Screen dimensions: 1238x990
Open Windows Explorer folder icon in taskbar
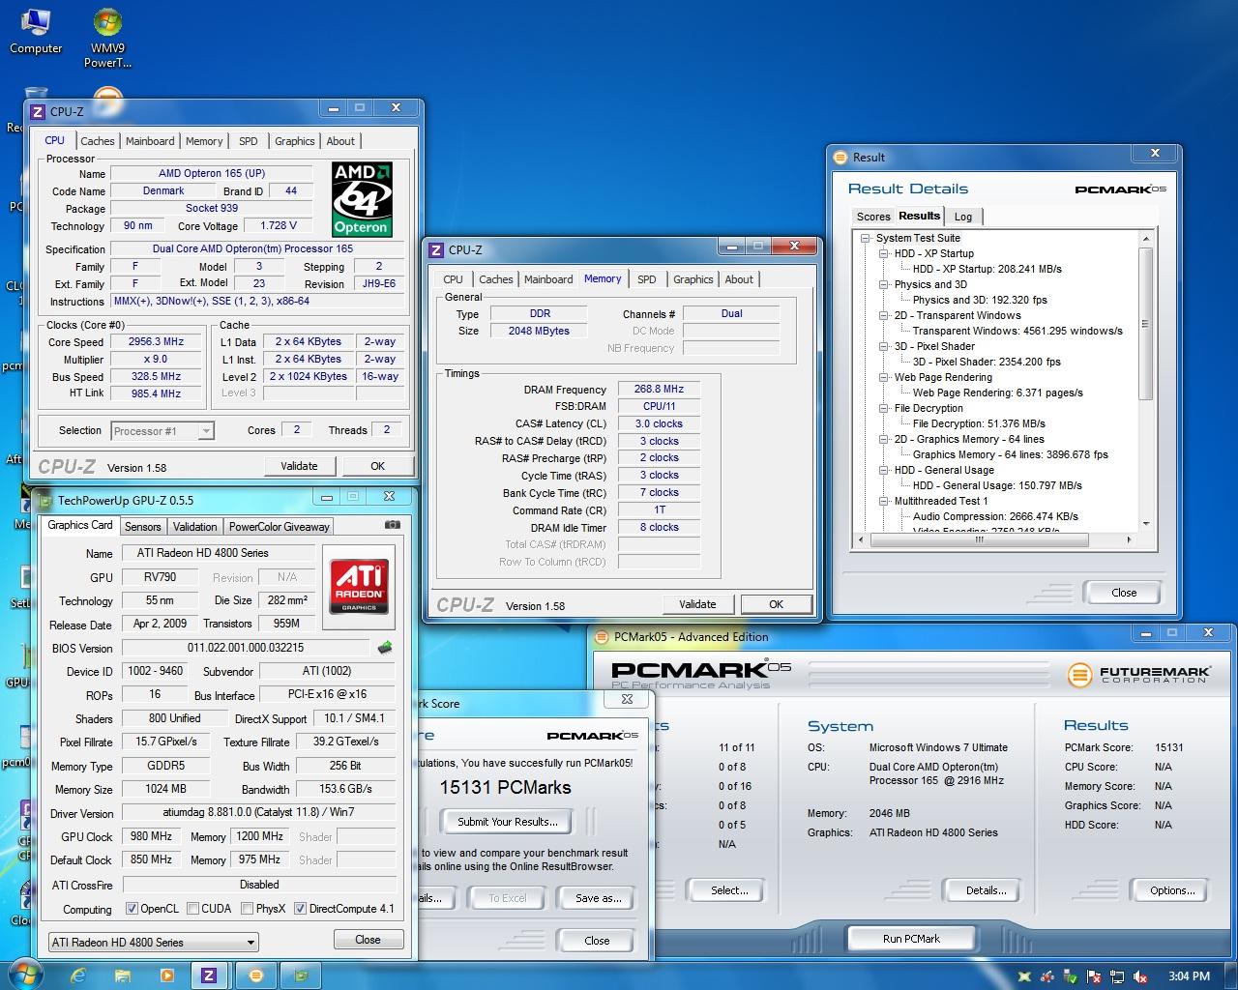123,975
